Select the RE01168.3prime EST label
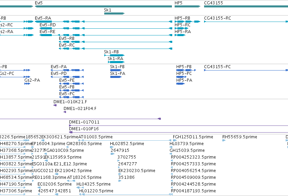 pyautogui.click(x=49, y=178)
